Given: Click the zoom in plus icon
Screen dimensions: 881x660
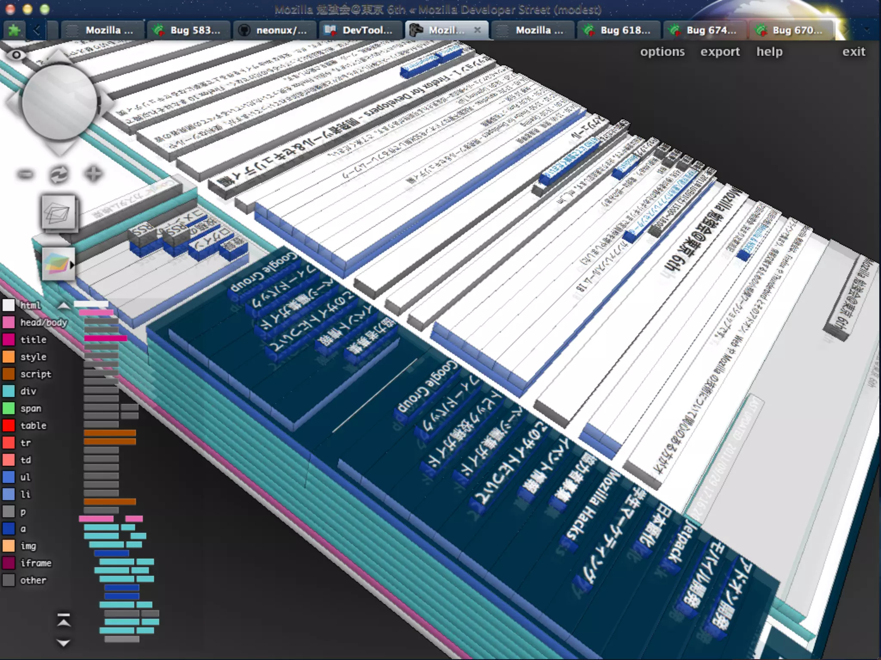Looking at the screenshot, I should click(x=93, y=174).
